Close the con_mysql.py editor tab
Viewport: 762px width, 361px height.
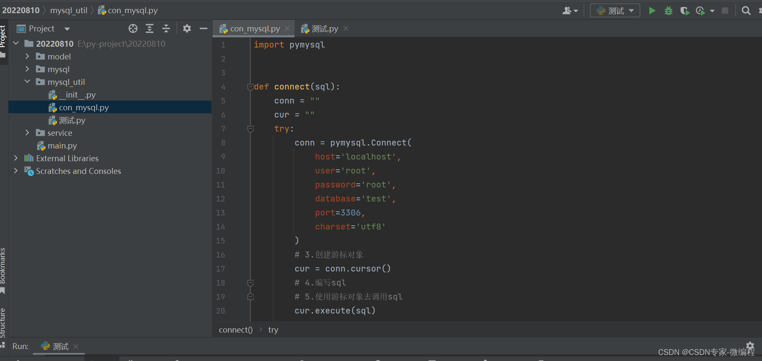tap(287, 28)
